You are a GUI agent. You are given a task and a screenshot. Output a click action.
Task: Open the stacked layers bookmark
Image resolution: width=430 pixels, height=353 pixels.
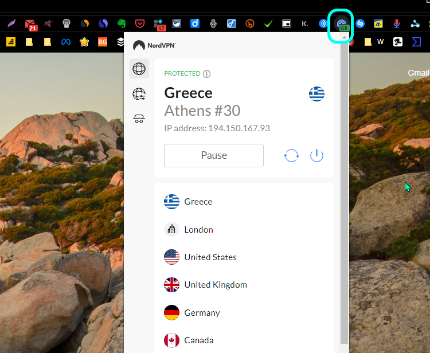click(x=120, y=42)
